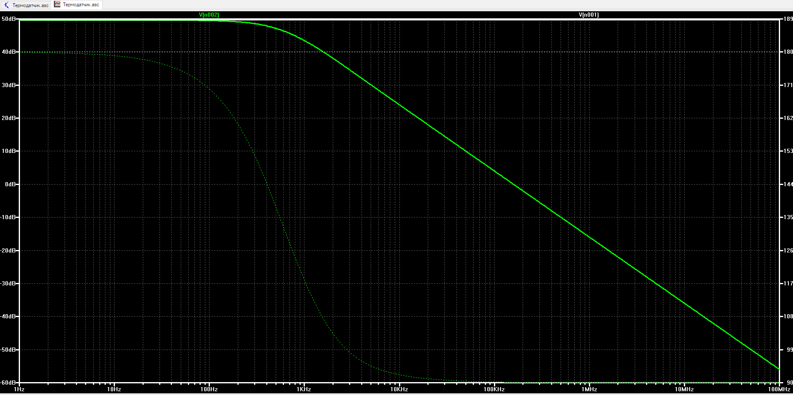
Task: Select the -10dB magnitude axis label
Action: (x=8, y=217)
